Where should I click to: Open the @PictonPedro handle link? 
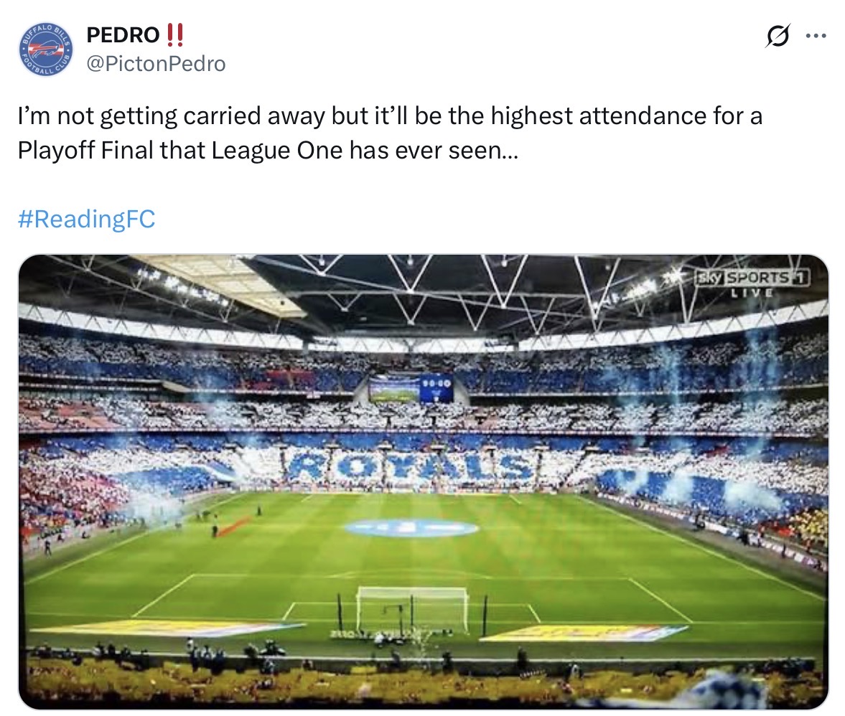point(156,64)
